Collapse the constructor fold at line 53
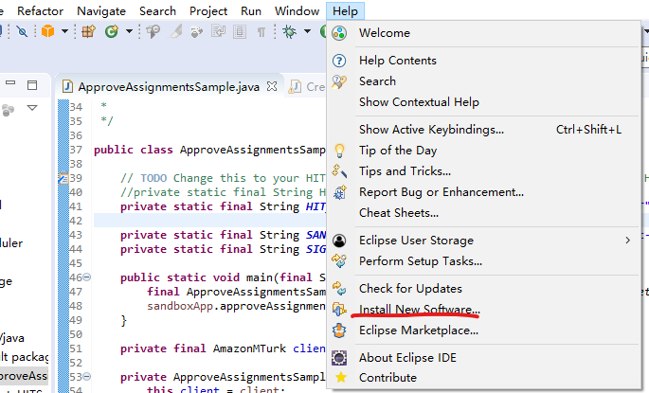 [x=86, y=377]
